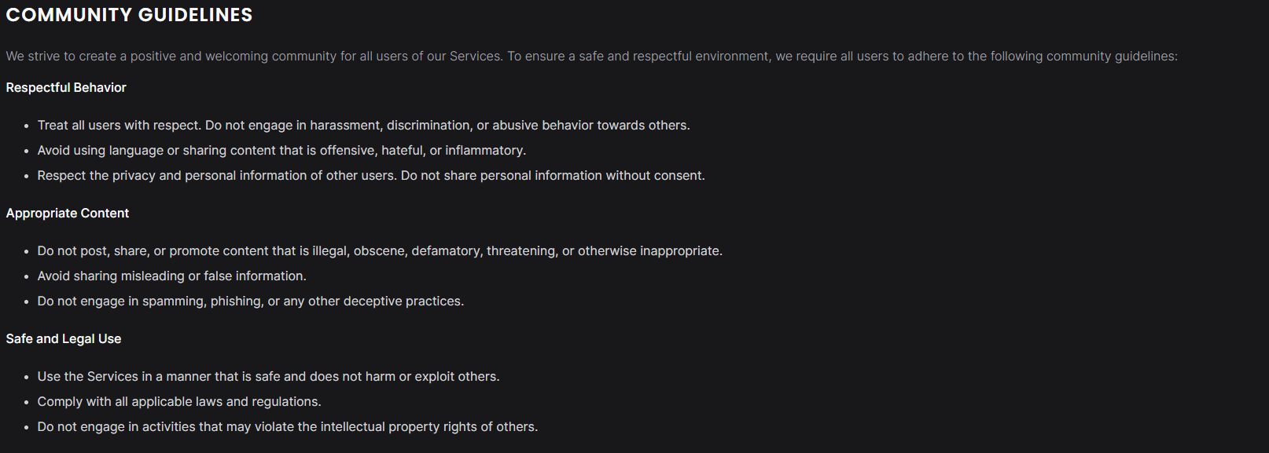This screenshot has height=453, width=1269.
Task: Click the 'Respect the privacy' bullet item
Action: coord(371,176)
